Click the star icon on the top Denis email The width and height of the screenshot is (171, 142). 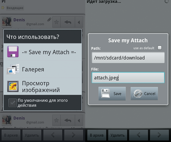coord(56,22)
